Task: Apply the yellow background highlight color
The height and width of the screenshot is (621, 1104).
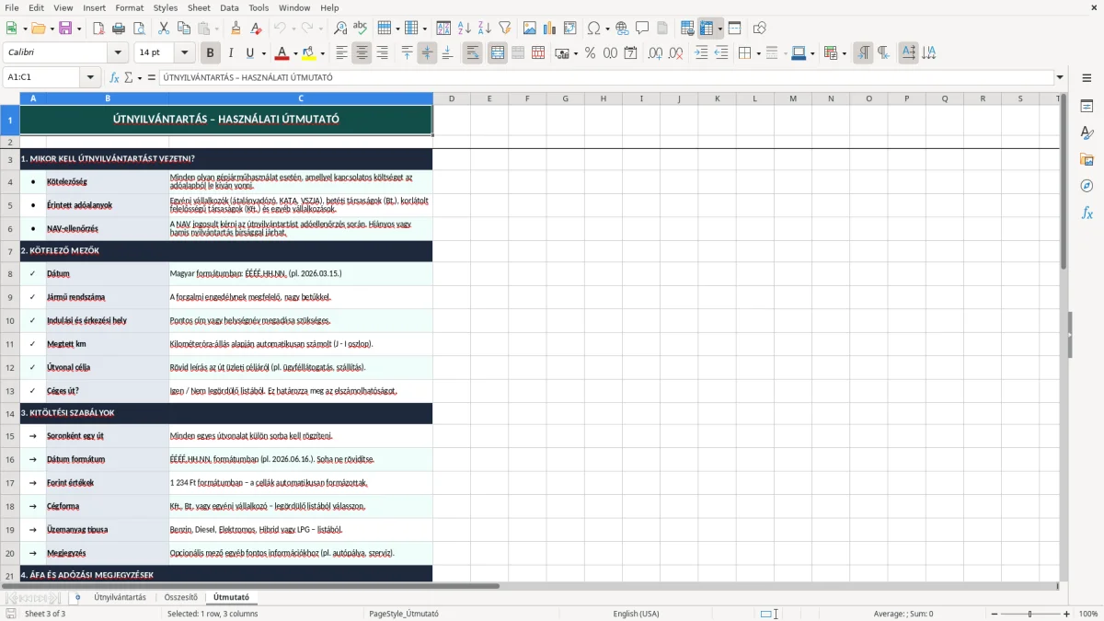Action: (x=310, y=53)
